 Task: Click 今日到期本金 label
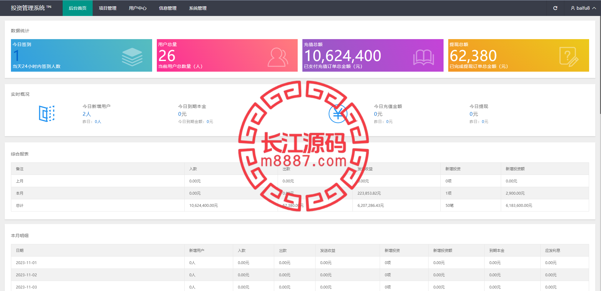[192, 106]
